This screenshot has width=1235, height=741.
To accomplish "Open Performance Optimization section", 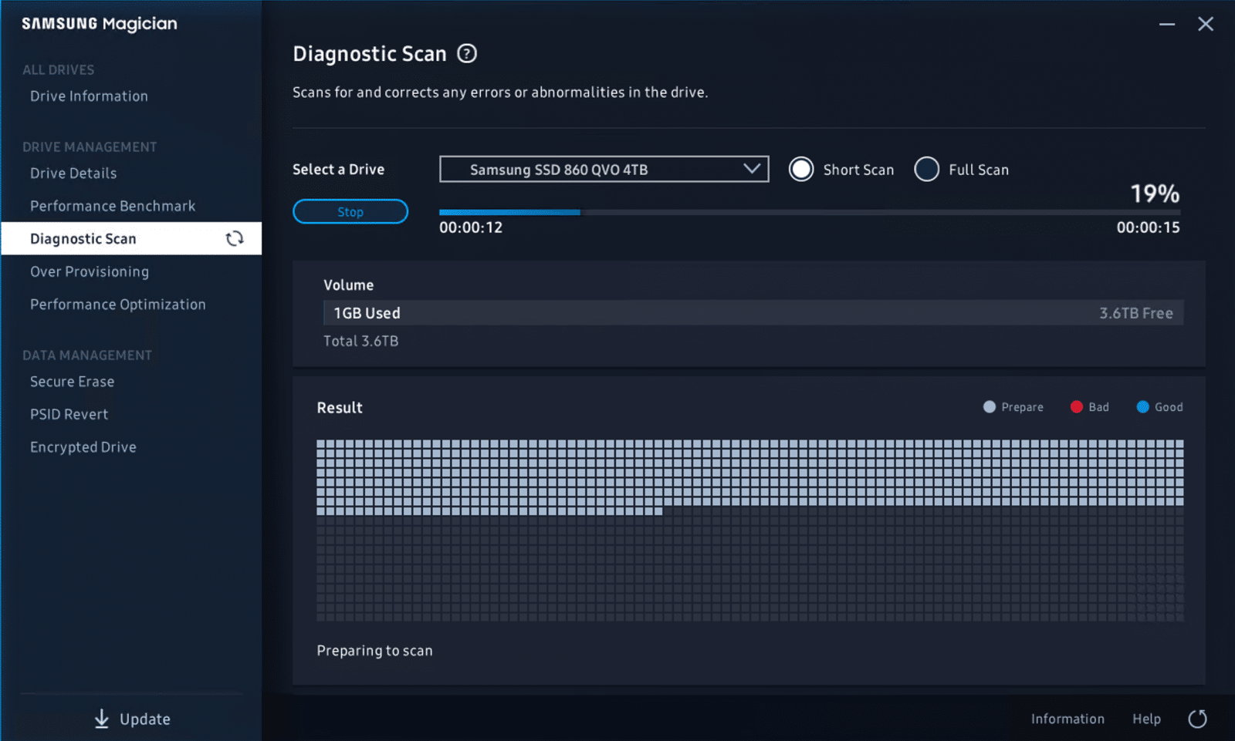I will 118,305.
